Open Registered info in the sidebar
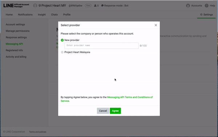The width and height of the screenshot is (218, 137). [x=14, y=50]
